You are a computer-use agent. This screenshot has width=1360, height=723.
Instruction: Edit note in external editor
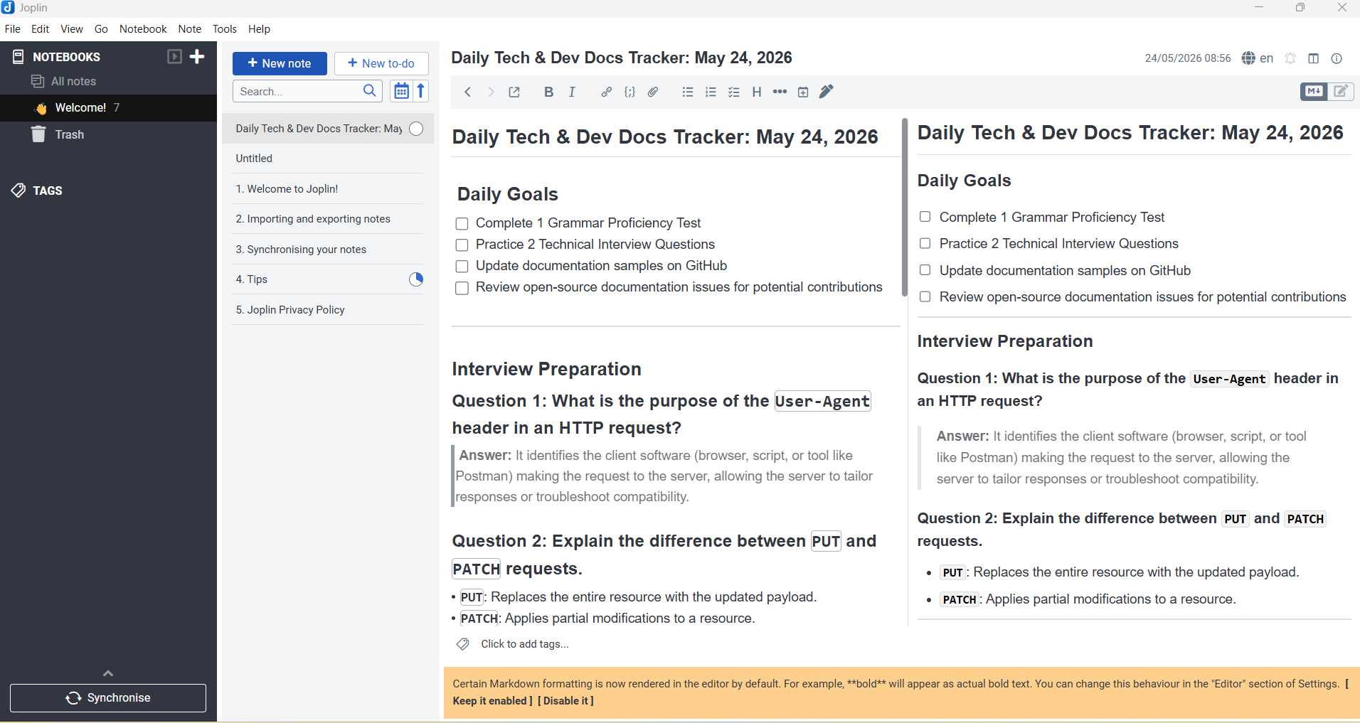[x=514, y=92]
